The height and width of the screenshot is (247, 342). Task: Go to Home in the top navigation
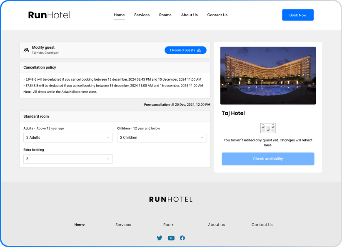point(119,15)
